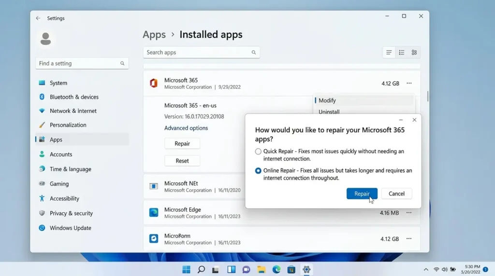
Task: Open the taskbar clock and date
Action: [x=470, y=269]
